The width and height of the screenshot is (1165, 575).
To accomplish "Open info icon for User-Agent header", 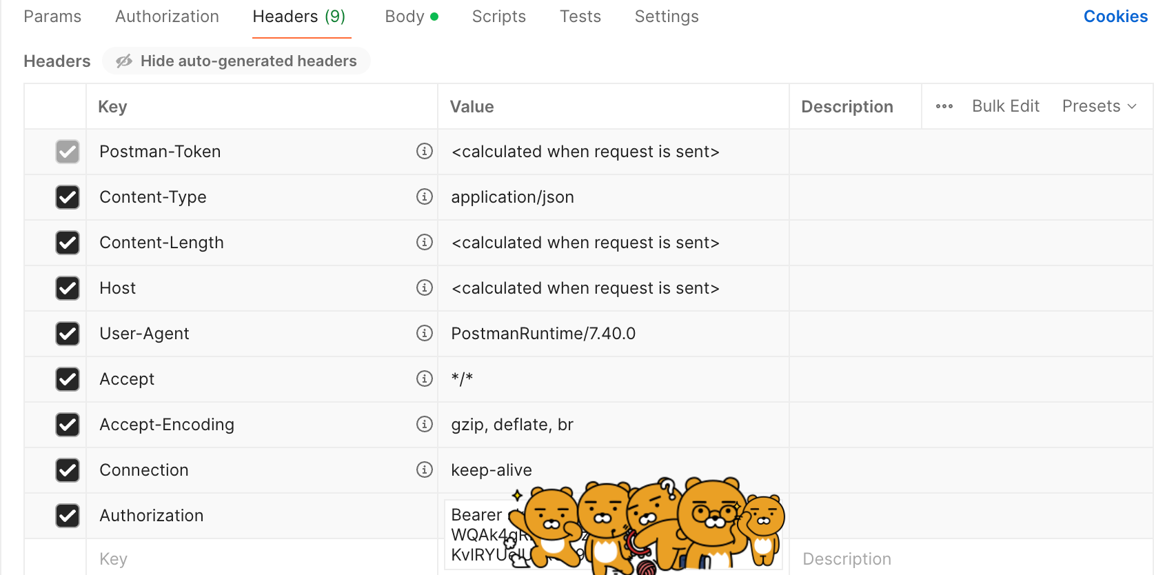I will tap(425, 333).
